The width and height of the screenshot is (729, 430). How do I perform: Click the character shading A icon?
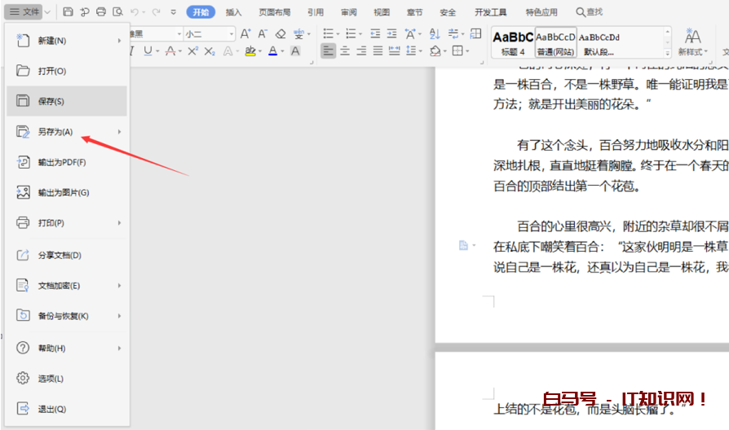click(x=295, y=50)
